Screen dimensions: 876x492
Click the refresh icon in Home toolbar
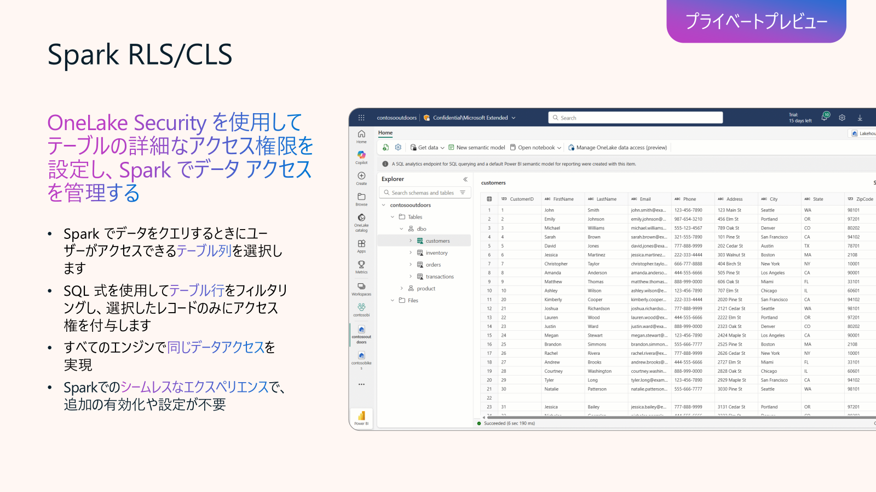[385, 148]
